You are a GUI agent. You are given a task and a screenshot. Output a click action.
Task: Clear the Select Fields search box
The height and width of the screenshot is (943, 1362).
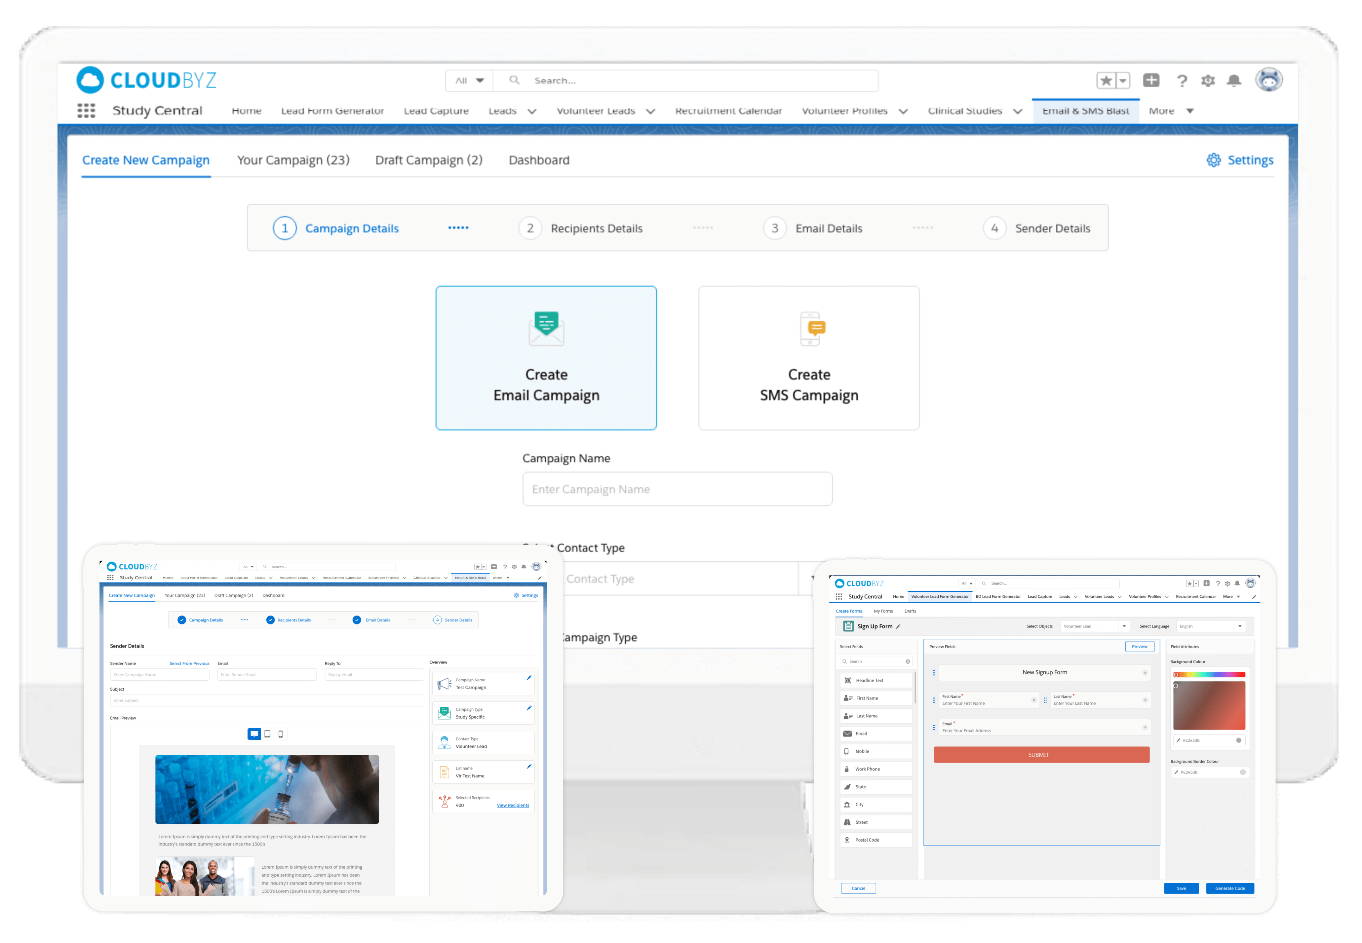pyautogui.click(x=908, y=661)
